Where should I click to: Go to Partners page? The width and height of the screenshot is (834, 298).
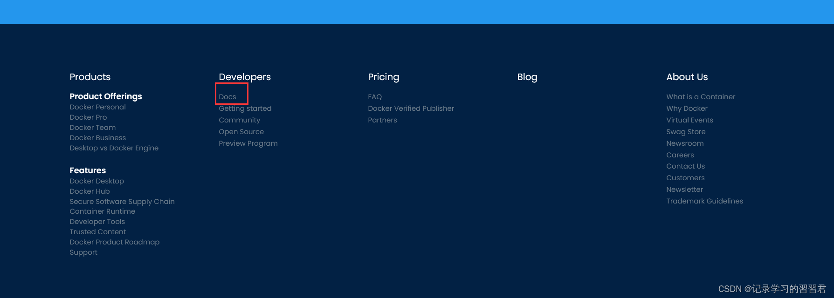tap(382, 120)
